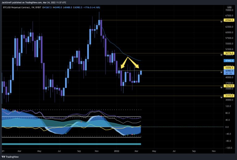Screen dimensions: 237x160
Task: Click the 65560.5 yellow price label
Action: click(x=229, y=20)
